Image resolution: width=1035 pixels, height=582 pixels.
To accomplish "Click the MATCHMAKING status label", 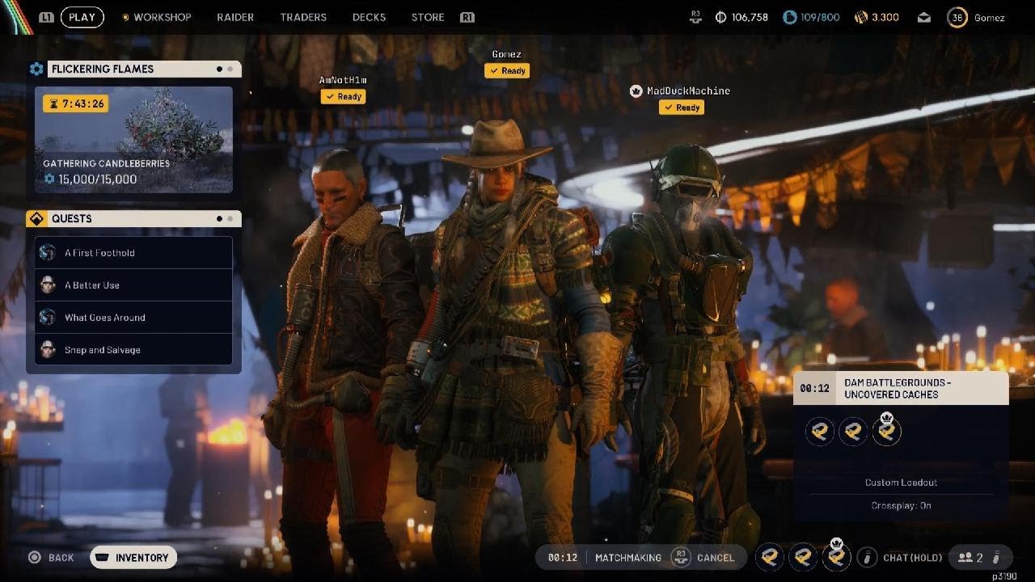I will (627, 558).
